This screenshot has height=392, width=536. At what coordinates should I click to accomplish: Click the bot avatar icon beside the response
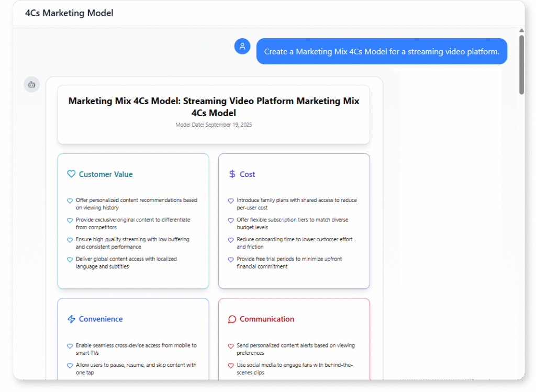(31, 84)
